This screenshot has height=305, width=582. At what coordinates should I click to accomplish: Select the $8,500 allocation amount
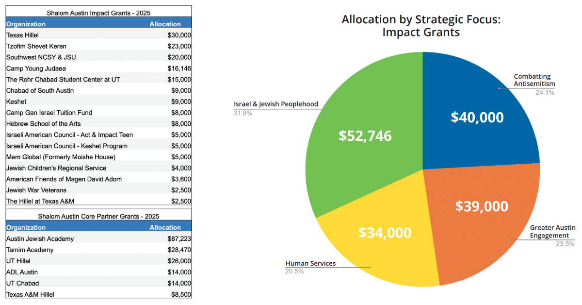pyautogui.click(x=181, y=294)
